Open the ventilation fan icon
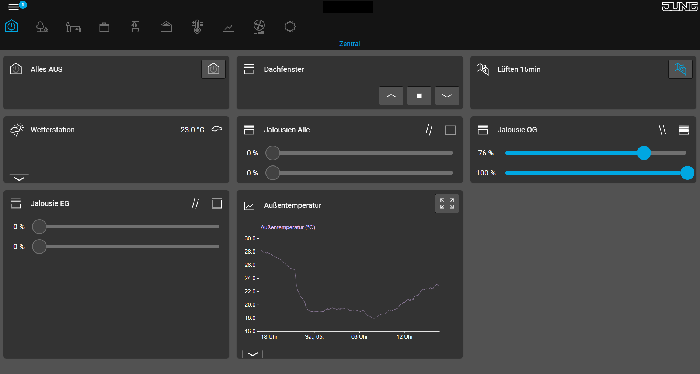 point(259,27)
